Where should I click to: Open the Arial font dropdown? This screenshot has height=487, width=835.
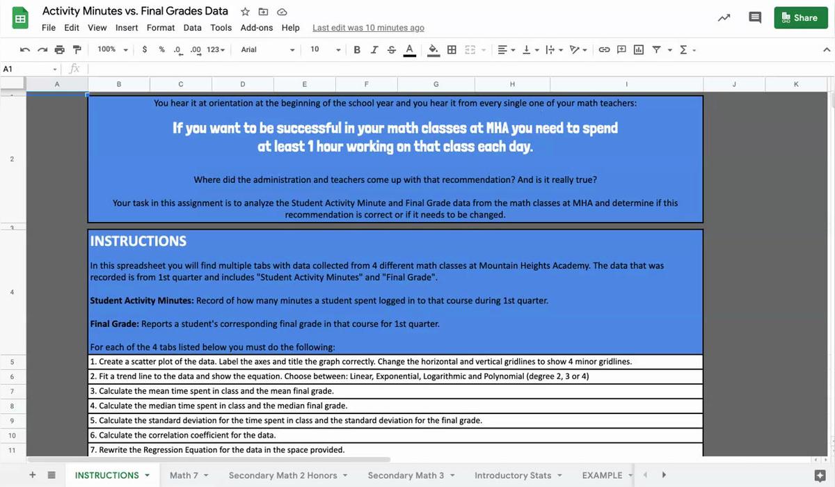point(267,49)
